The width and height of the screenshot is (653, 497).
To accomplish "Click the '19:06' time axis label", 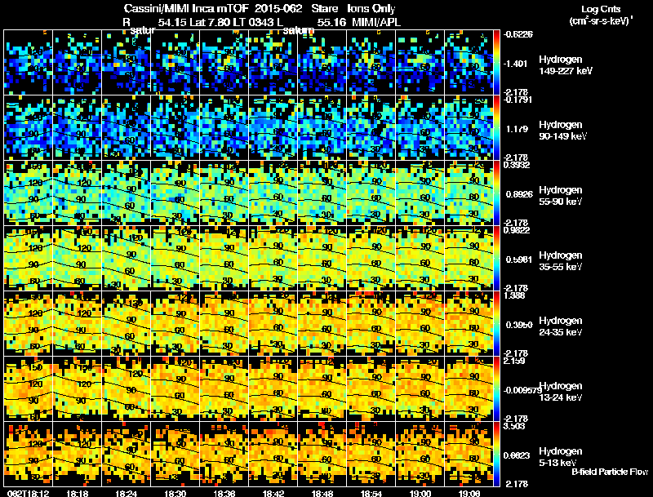I will tap(469, 493).
